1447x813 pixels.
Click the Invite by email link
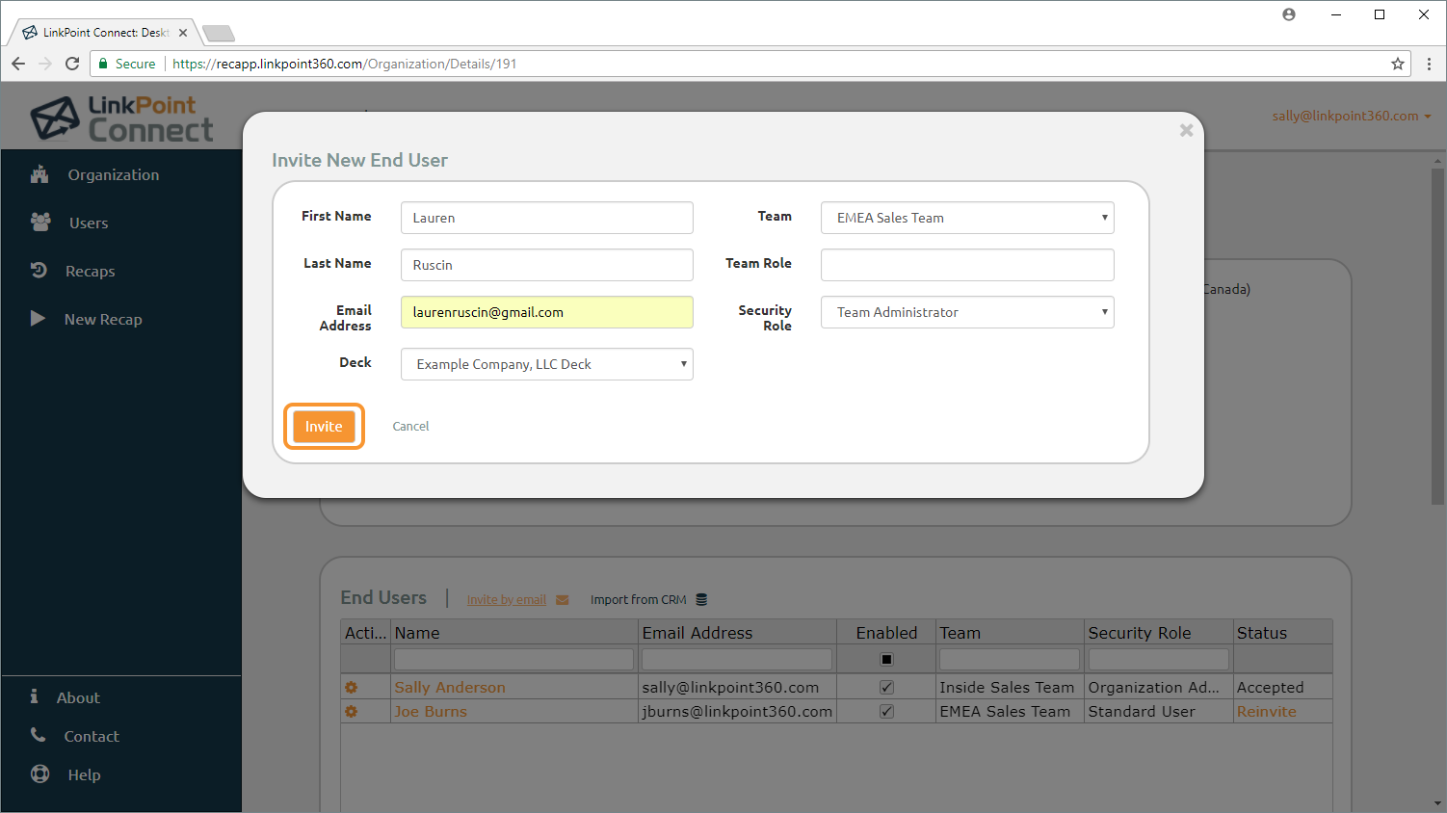507,599
